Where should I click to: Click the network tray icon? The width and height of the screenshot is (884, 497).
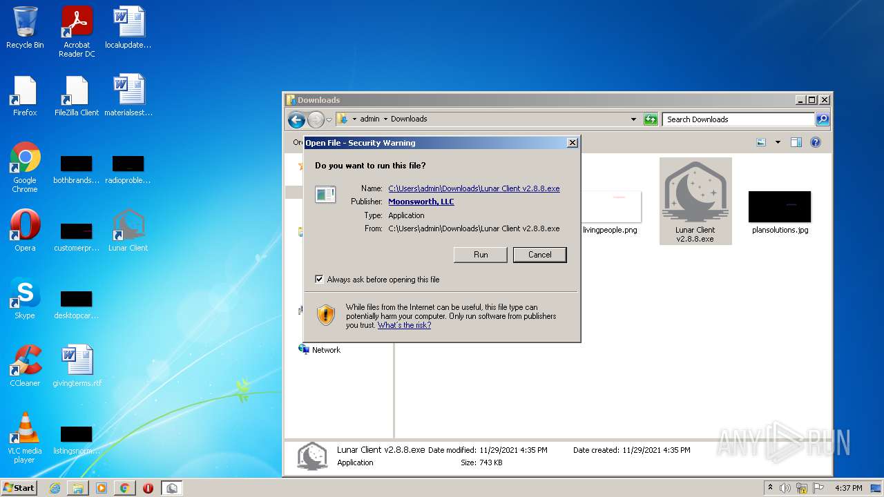[x=802, y=488]
